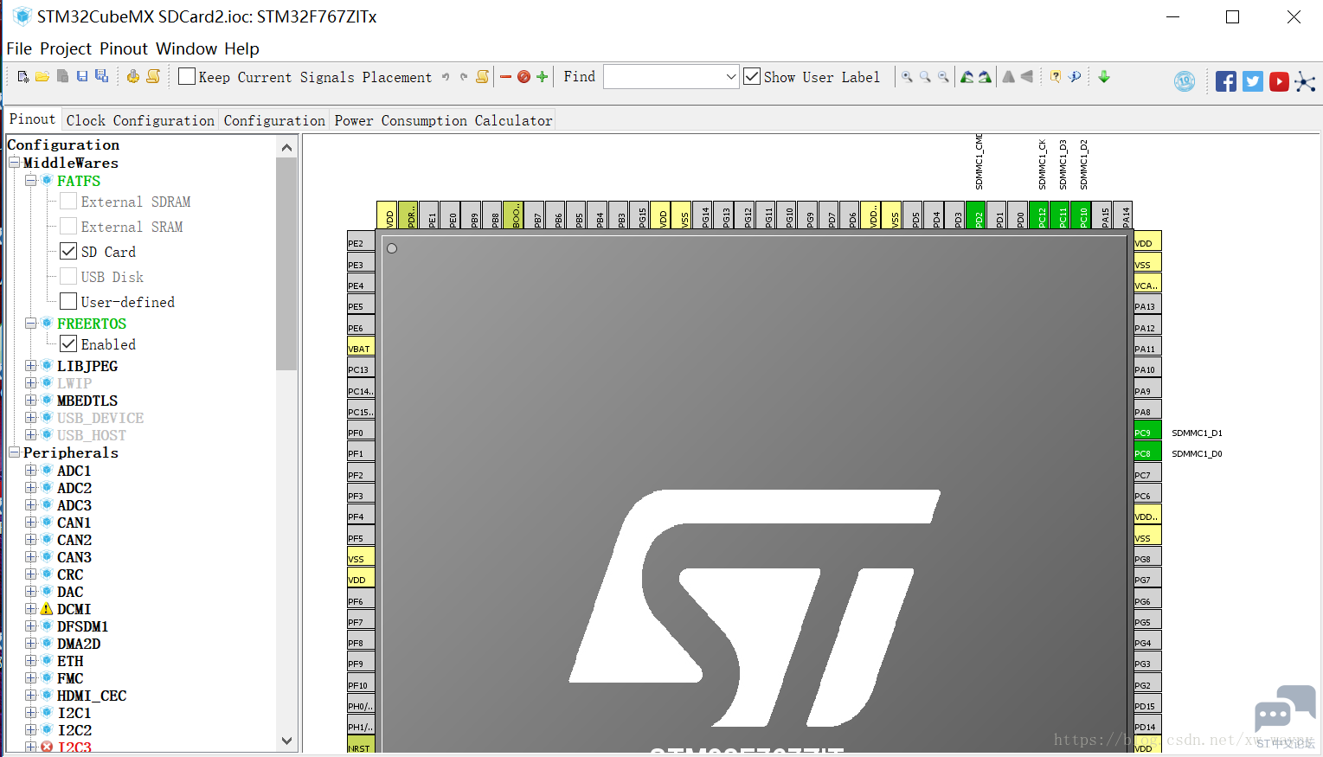Open the ST community network icon
The image size is (1323, 757).
1306,82
